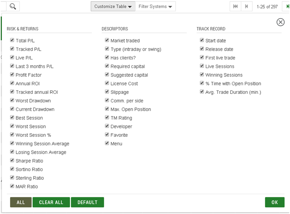Toggle Losing Session Average checkbox
The height and width of the screenshot is (214, 290).
[x=12, y=152]
